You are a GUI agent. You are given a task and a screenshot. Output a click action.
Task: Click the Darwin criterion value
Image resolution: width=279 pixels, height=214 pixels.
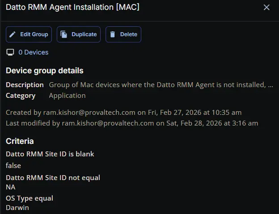pyautogui.click(x=17, y=207)
